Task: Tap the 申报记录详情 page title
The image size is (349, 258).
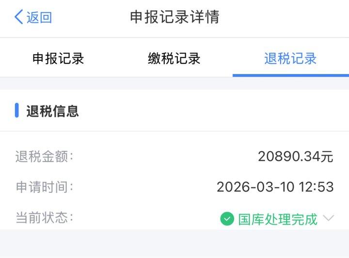Action: (x=174, y=17)
